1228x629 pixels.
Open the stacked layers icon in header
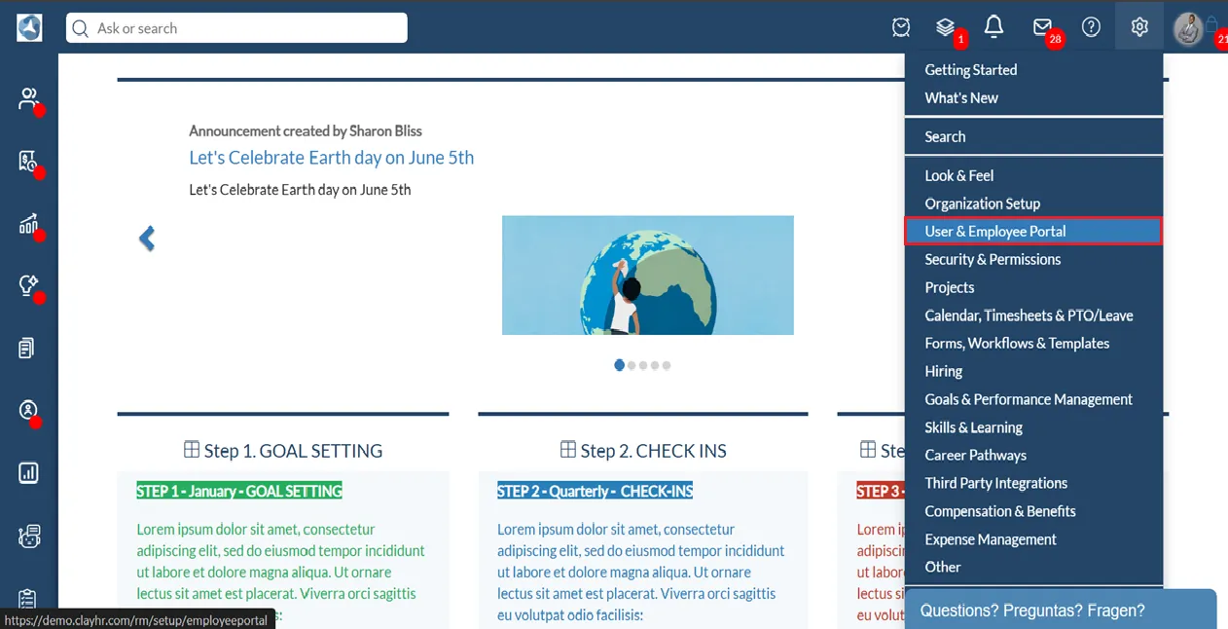pyautogui.click(x=945, y=27)
